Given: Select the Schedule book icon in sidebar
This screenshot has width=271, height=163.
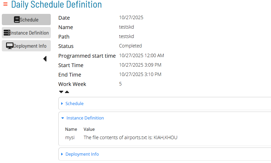Looking at the screenshot, I should (x=17, y=19).
